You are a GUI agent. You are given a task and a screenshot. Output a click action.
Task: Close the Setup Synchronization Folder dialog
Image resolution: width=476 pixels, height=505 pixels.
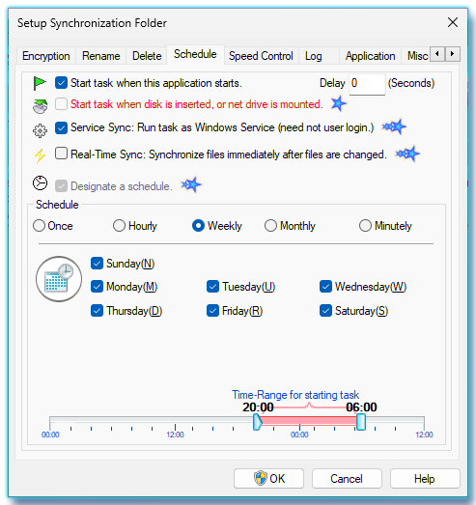point(453,22)
